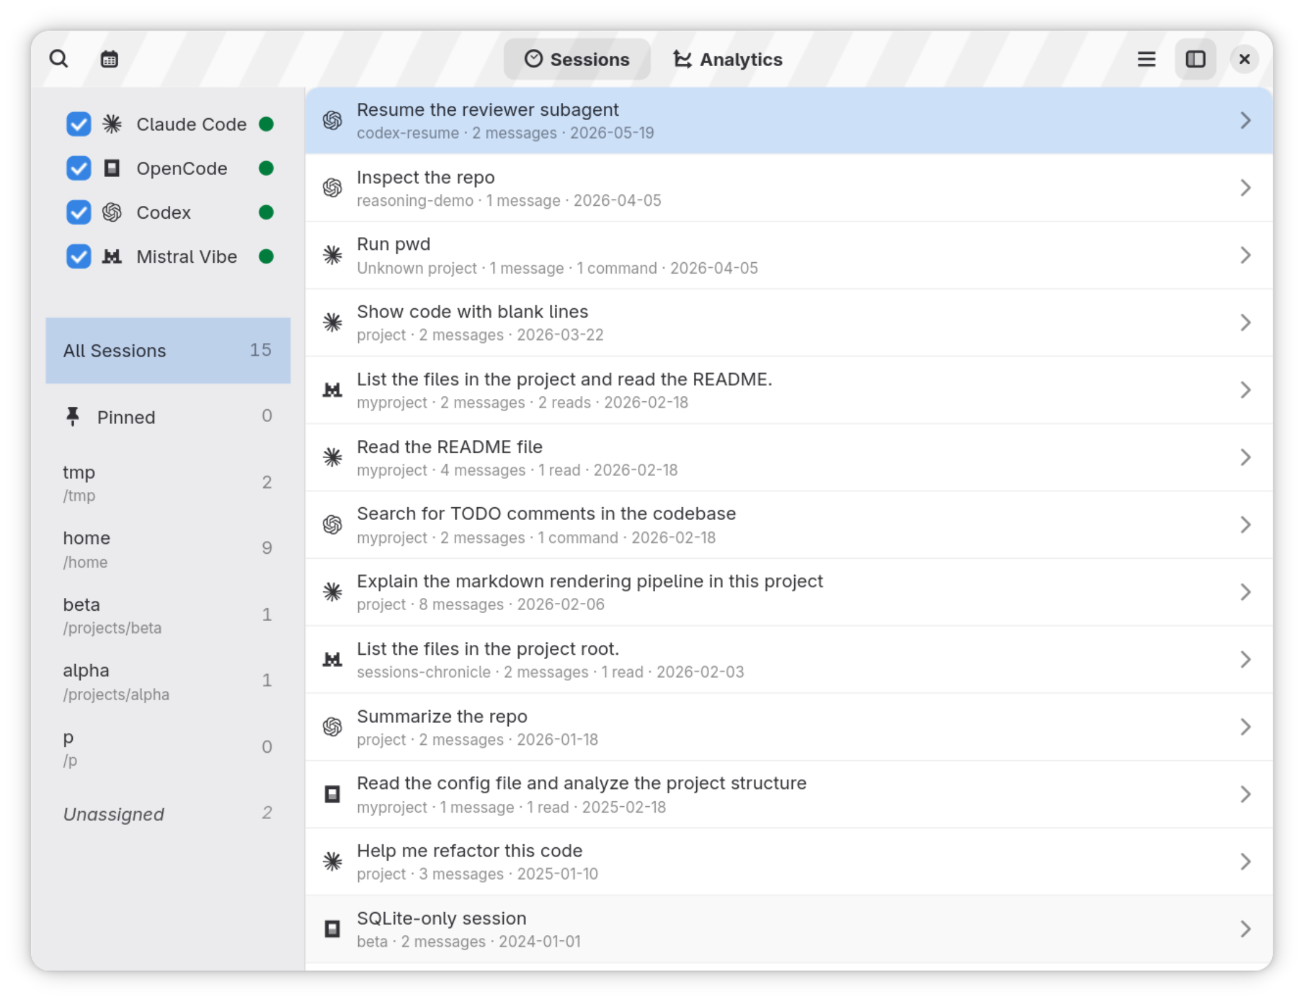Click the Claude icon beside 'Help me refactor this code'
The height and width of the screenshot is (1001, 1303).
[x=332, y=862]
